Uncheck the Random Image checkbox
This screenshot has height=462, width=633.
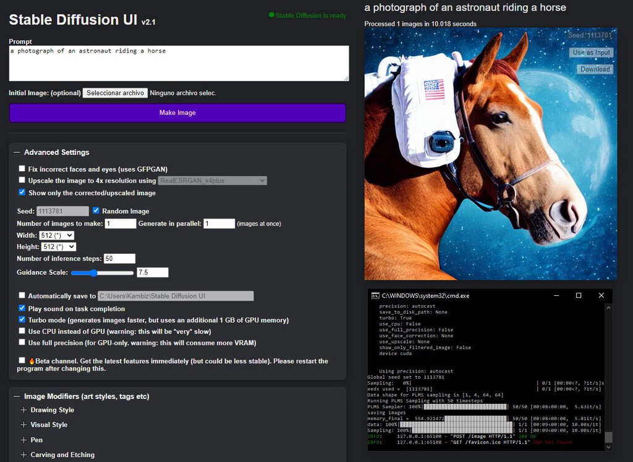point(96,211)
